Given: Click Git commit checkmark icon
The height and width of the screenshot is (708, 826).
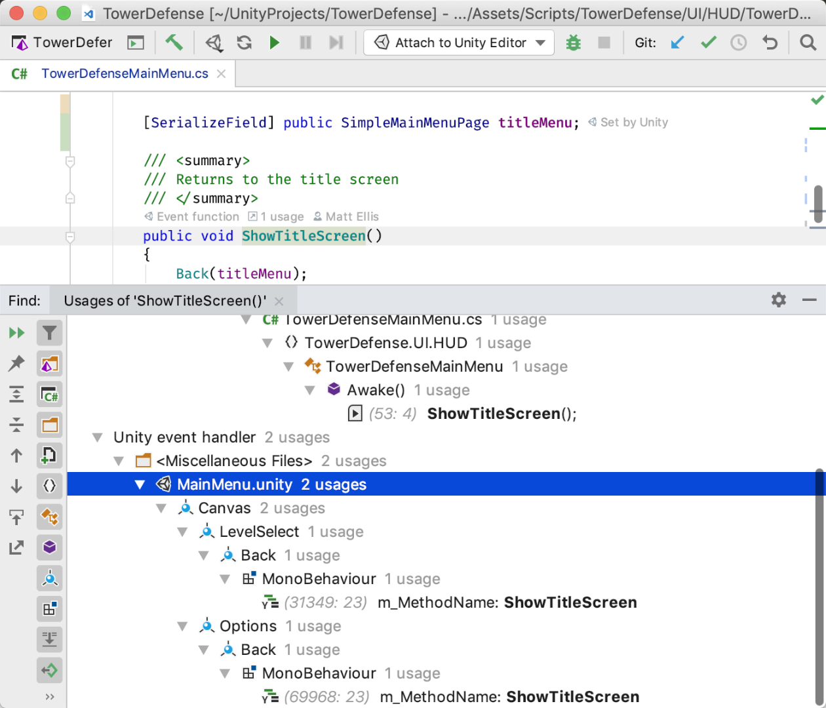Looking at the screenshot, I should 708,43.
